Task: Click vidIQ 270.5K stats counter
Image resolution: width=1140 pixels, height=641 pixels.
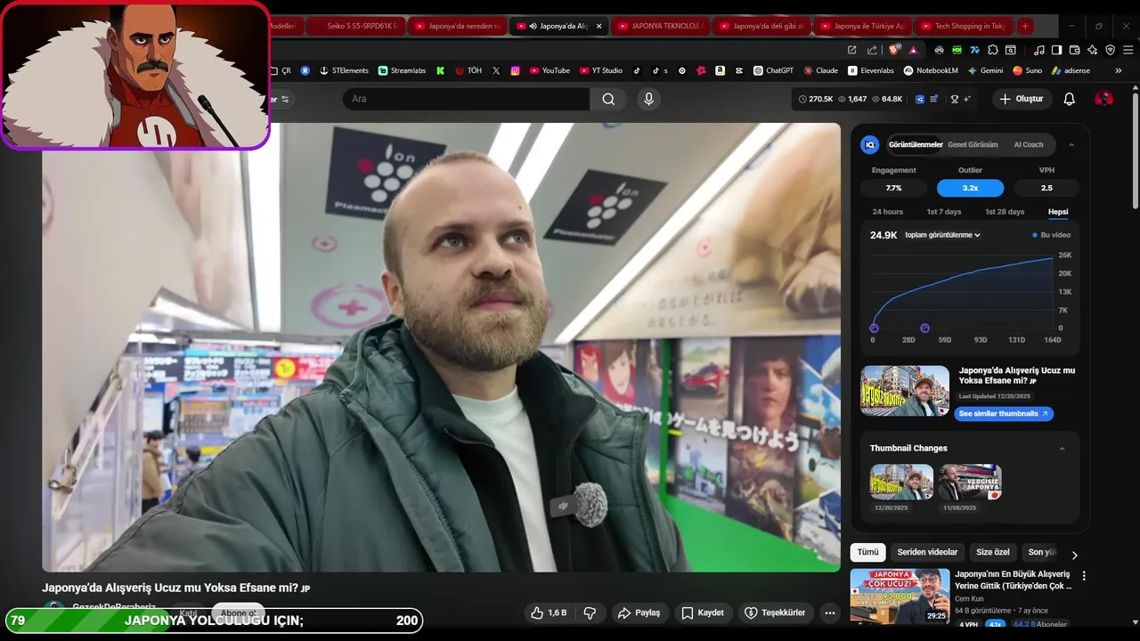Action: click(816, 99)
